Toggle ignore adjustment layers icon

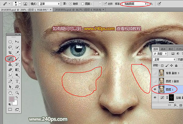pyautogui.click(x=152, y=4)
